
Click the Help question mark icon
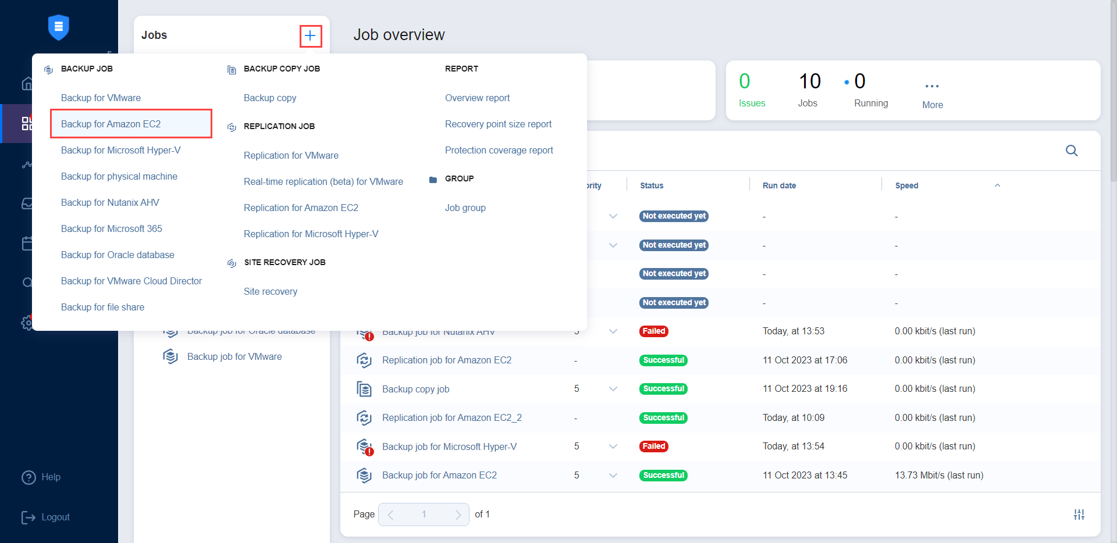click(29, 477)
